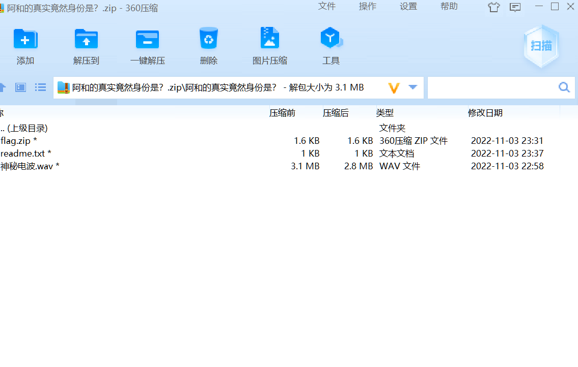This screenshot has height=367, width=578.
Task: Click the 扫描 (Scan) button
Action: [541, 46]
